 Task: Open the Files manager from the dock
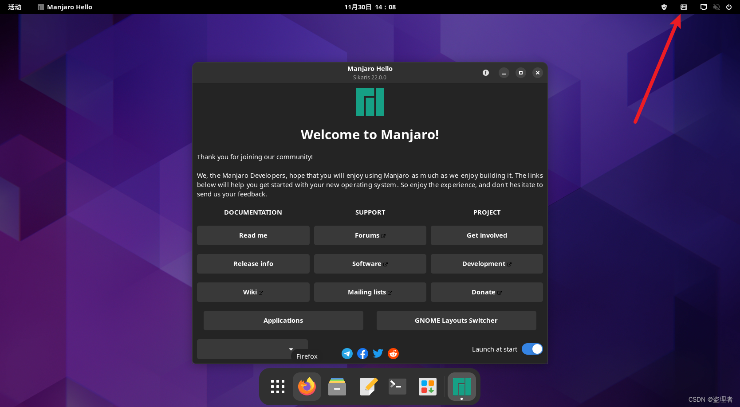(x=337, y=387)
